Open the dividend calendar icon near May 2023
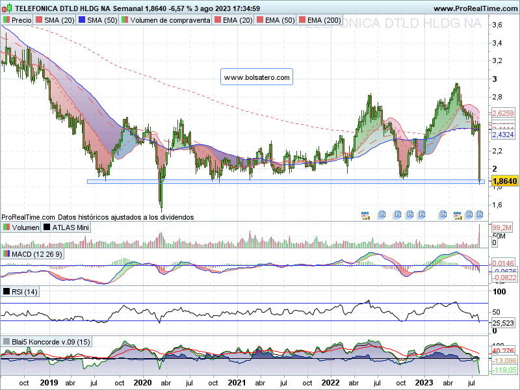Image resolution: width=520 pixels, height=390 pixels. pos(458,215)
